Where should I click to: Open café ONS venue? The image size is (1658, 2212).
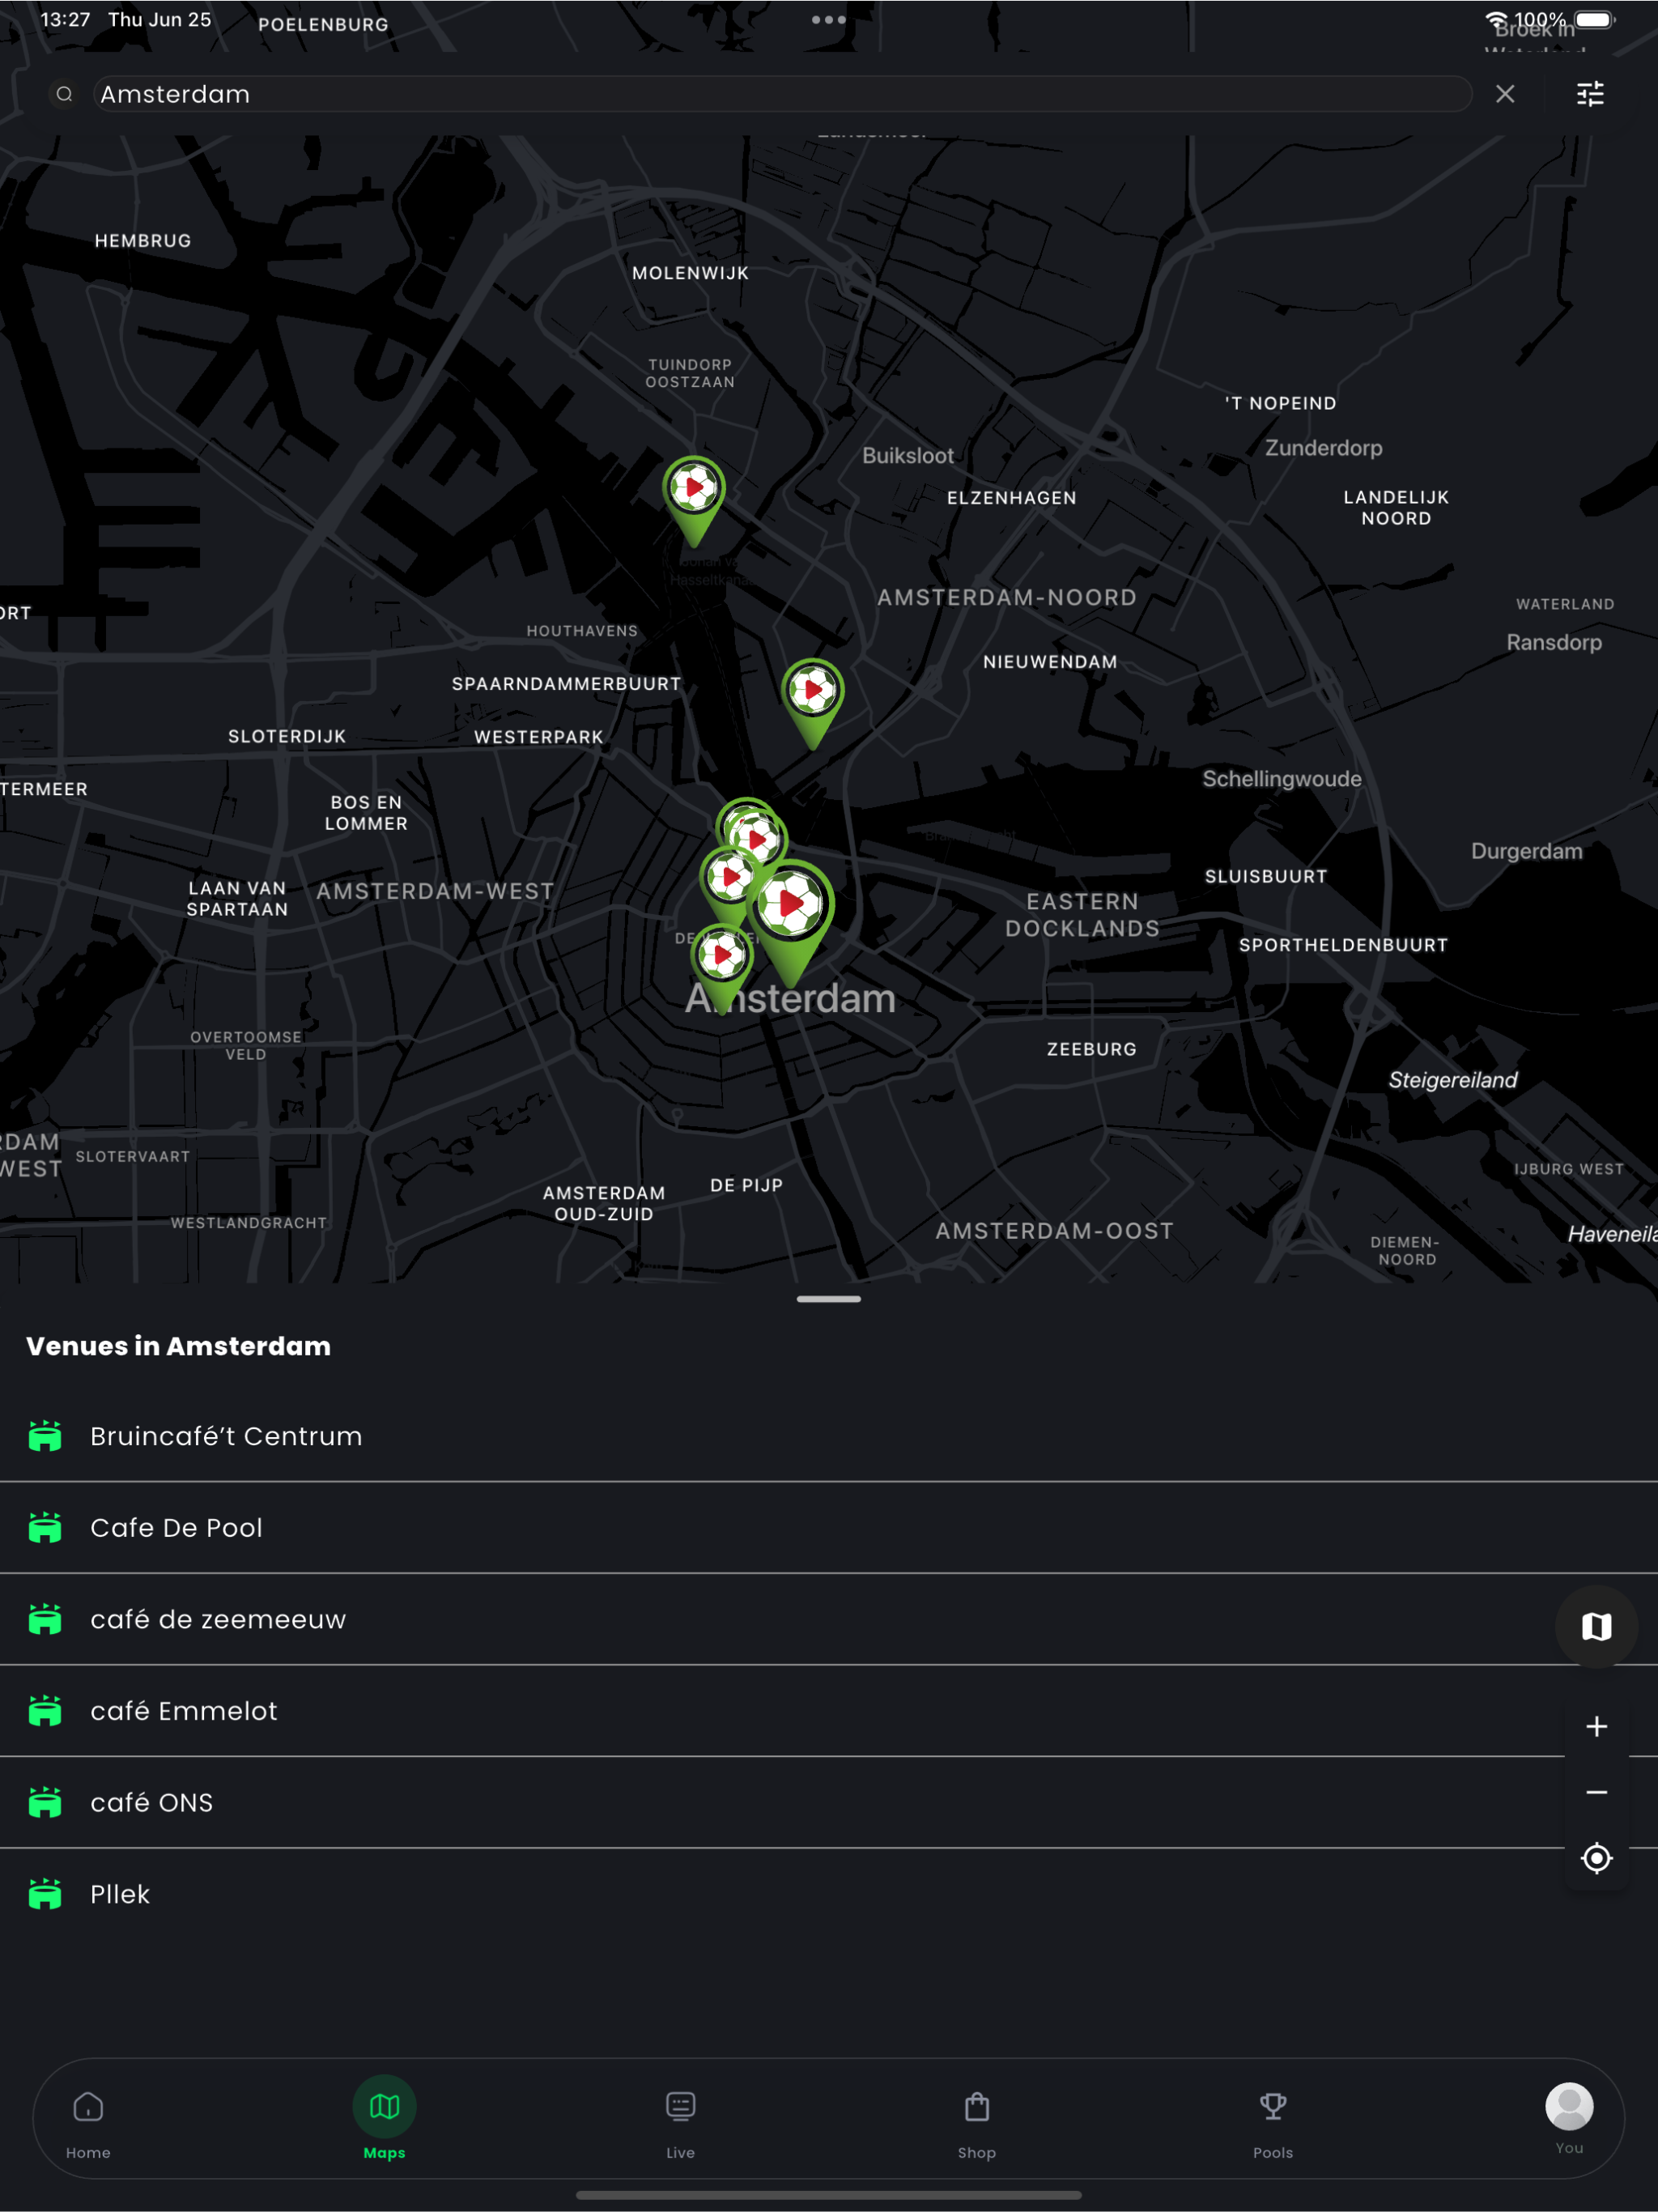829,1803
